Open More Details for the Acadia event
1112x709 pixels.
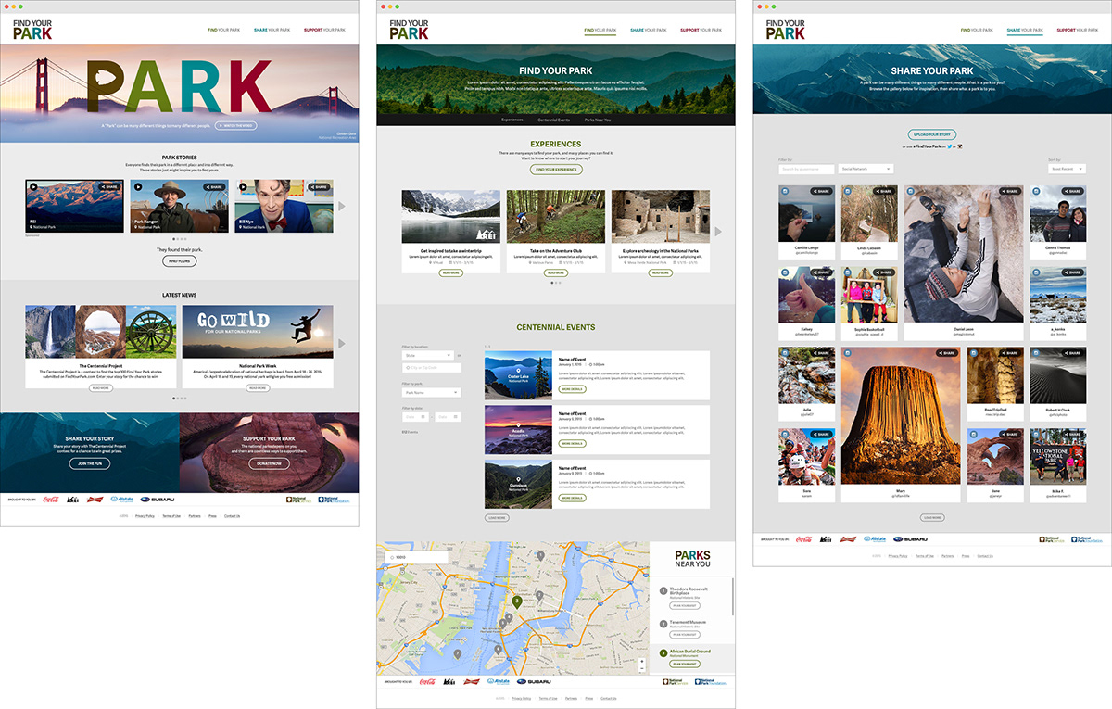click(x=572, y=444)
